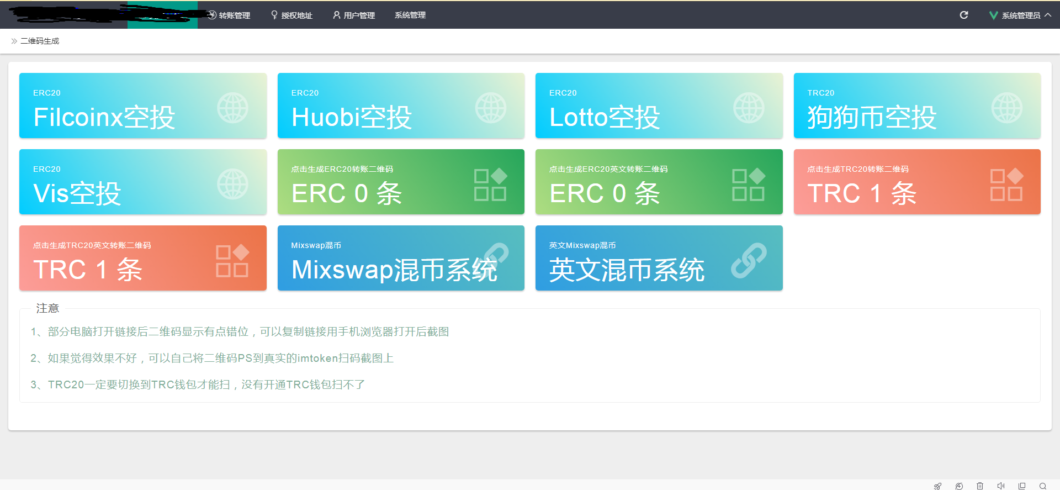The width and height of the screenshot is (1060, 490).
Task: Open the Lotto空投 card
Action: (659, 106)
